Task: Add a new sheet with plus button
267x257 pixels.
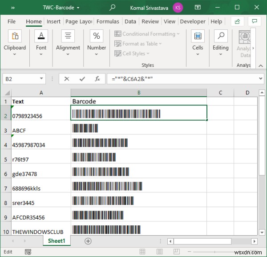Action: (x=88, y=241)
